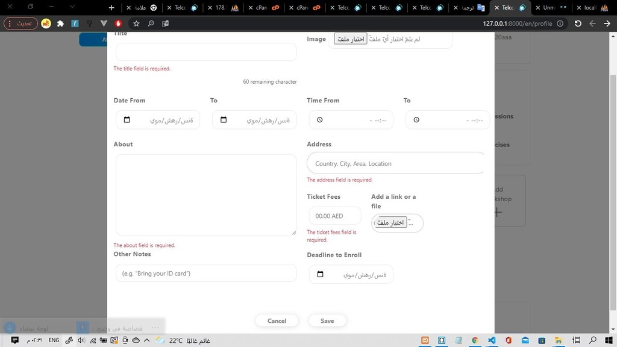Click the address bar URL 127.0.0.1:8000/en/profile
Screen dimensions: 617x347
pyautogui.click(x=518, y=23)
